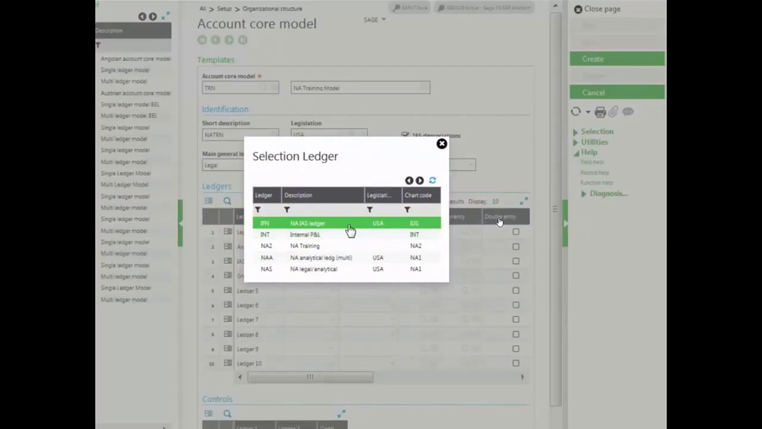Go to previous page in Selection Ledger
This screenshot has height=429, width=762.
[x=409, y=181]
